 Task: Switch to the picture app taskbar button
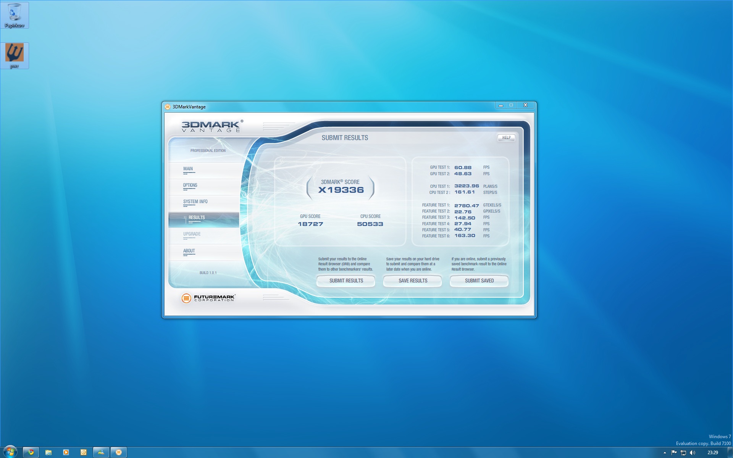tap(101, 452)
